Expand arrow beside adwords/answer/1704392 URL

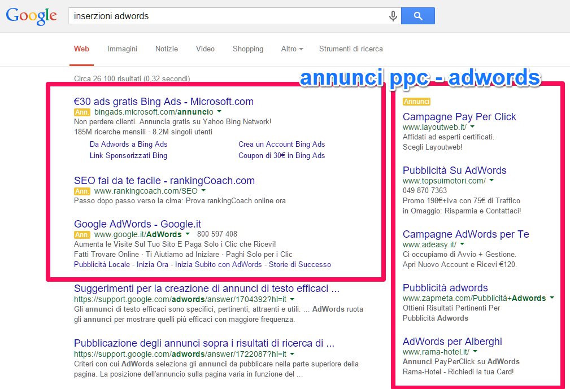point(292,299)
